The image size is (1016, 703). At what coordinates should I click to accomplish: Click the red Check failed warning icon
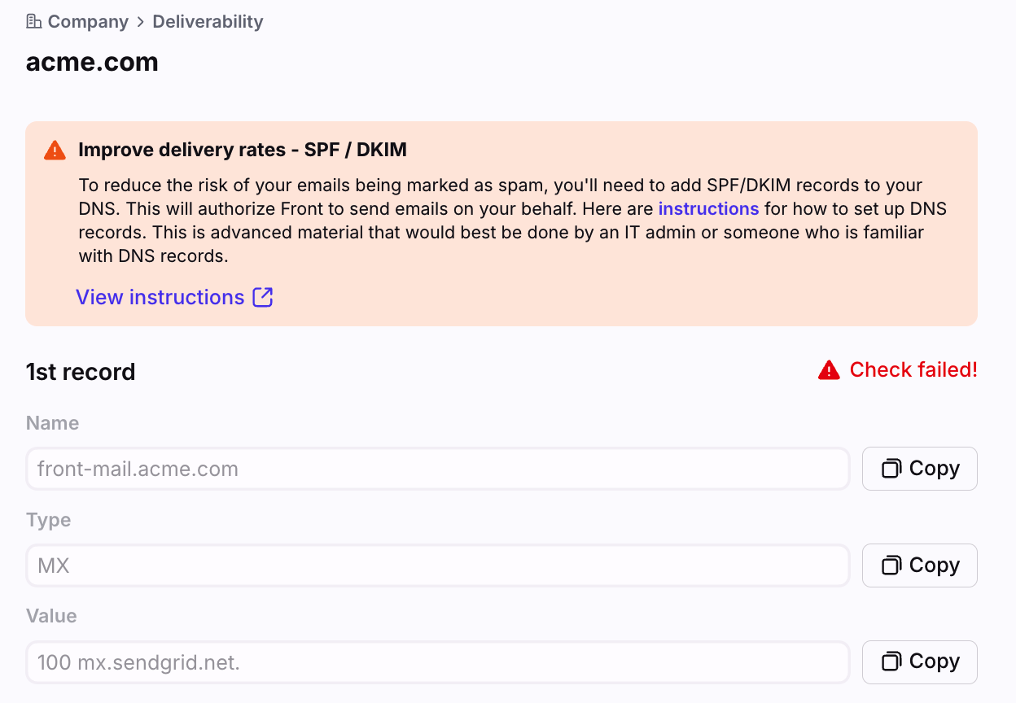pos(829,370)
